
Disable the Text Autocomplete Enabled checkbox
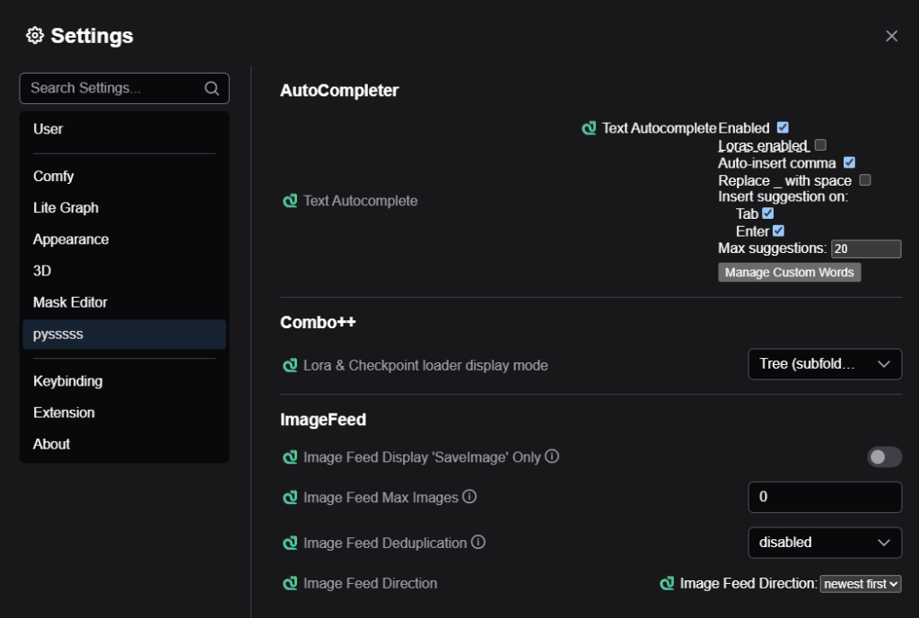pos(783,127)
